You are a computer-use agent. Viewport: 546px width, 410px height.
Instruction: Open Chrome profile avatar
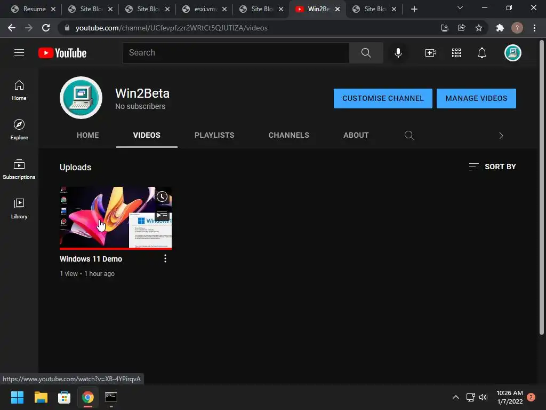tap(517, 28)
